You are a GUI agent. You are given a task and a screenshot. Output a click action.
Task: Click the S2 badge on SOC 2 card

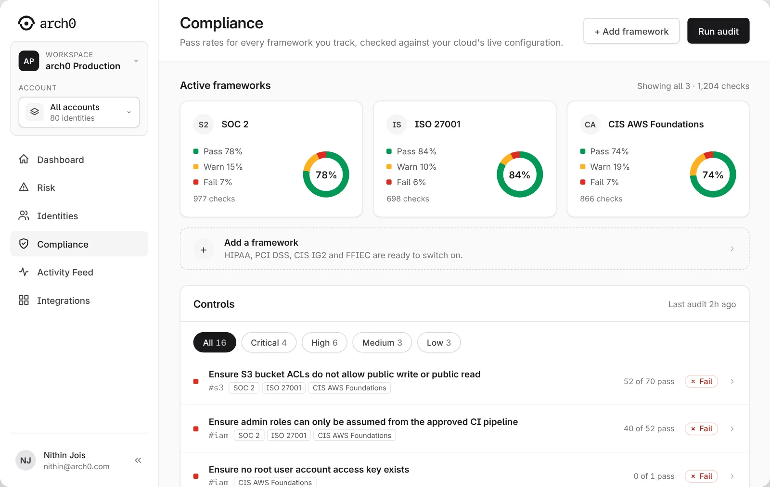click(x=204, y=125)
